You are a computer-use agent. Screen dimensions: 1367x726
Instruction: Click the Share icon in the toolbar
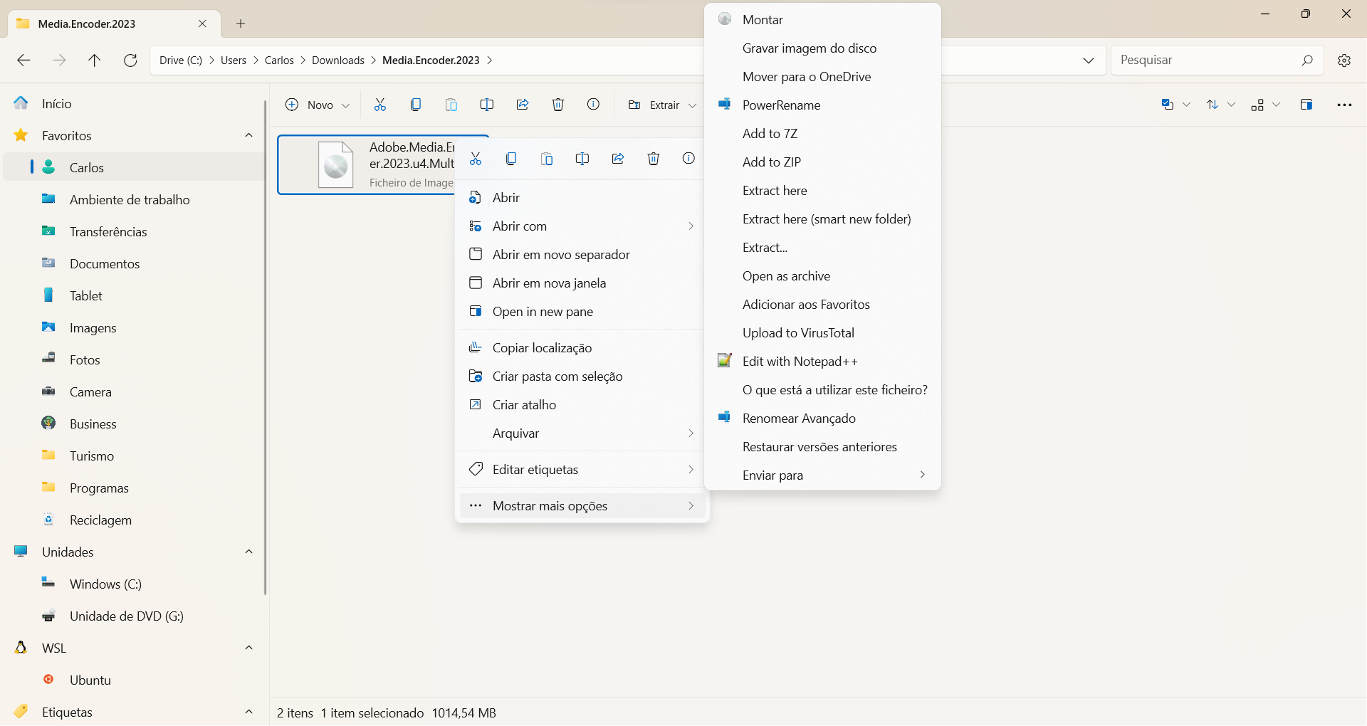[x=522, y=105]
